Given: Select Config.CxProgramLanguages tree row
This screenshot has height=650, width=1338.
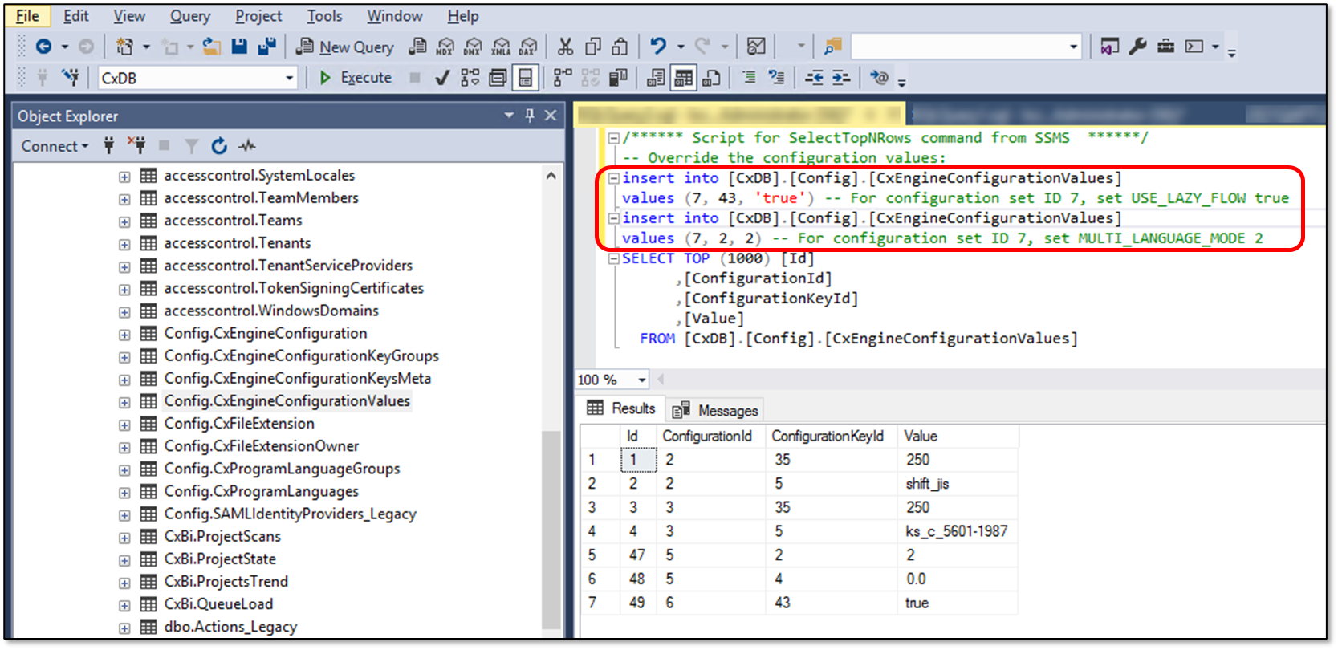Looking at the screenshot, I should [x=262, y=492].
